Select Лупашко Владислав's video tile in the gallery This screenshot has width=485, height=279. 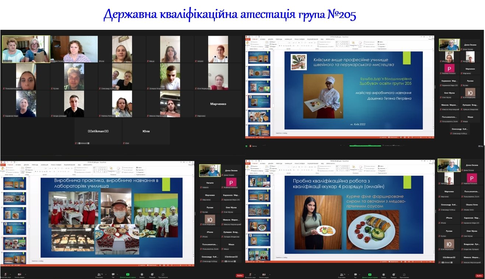[x=170, y=77]
